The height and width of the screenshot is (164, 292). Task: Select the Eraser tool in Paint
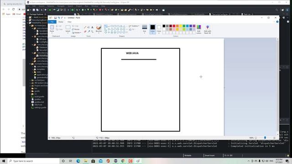click(x=85, y=31)
